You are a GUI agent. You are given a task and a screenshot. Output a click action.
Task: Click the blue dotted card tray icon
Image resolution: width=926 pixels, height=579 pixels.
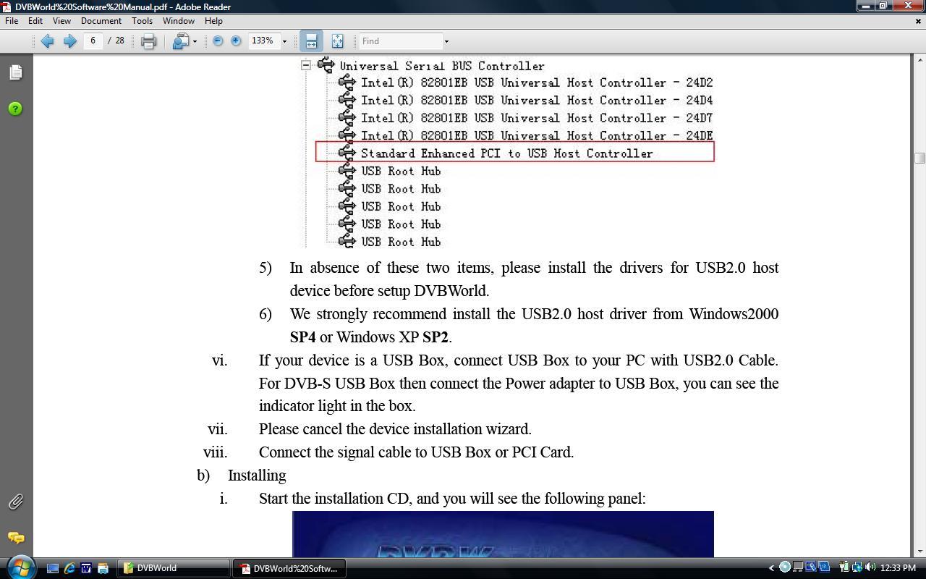point(824,567)
